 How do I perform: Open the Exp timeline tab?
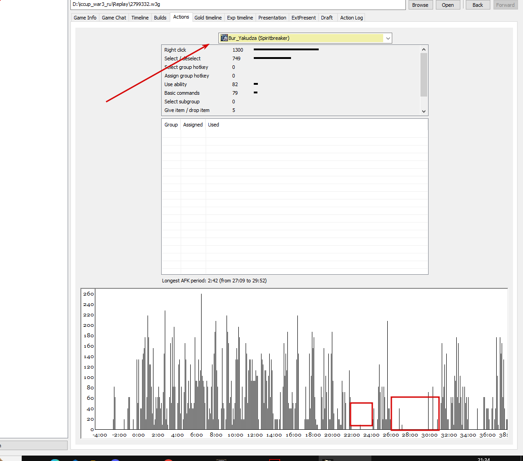point(240,18)
